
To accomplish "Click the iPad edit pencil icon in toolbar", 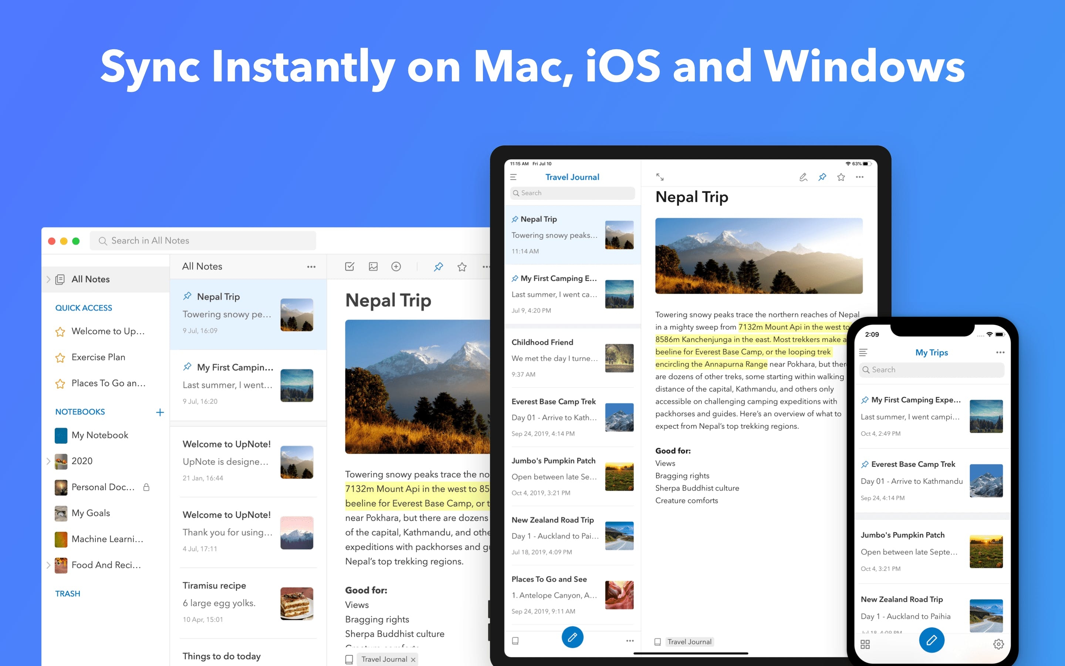I will (803, 177).
